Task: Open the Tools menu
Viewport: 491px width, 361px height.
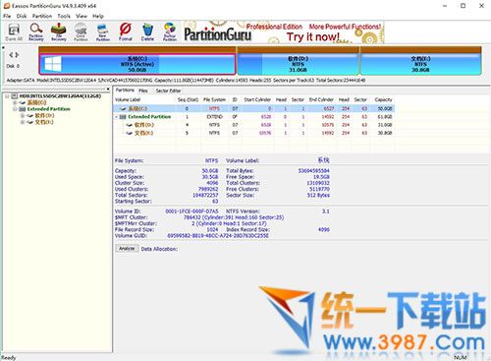Action: point(64,16)
